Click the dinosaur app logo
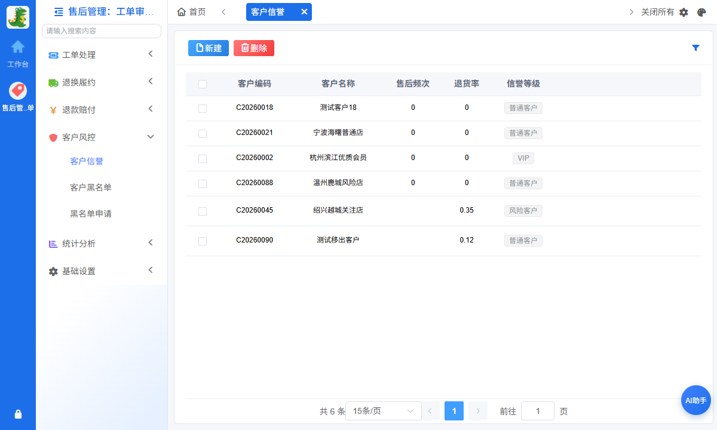The image size is (717, 430). (x=18, y=17)
